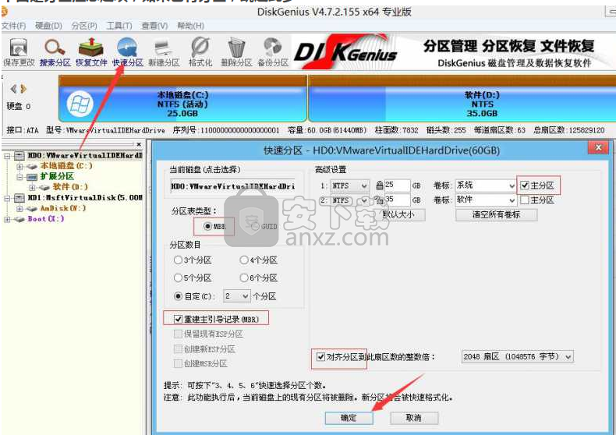Open the Tools (工具) menu

click(119, 26)
